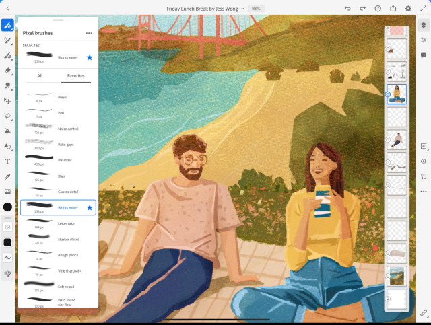Choose the Rough pencil brush
Viewport: 431px width, 325px height.
[58, 255]
